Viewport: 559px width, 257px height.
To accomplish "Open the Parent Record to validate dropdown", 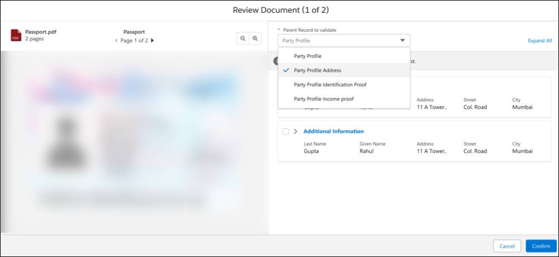I will point(344,41).
